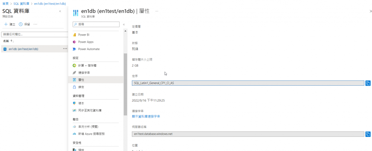Click the side menu scroll up arrow
The width and height of the screenshot is (372, 151).
point(125,31)
